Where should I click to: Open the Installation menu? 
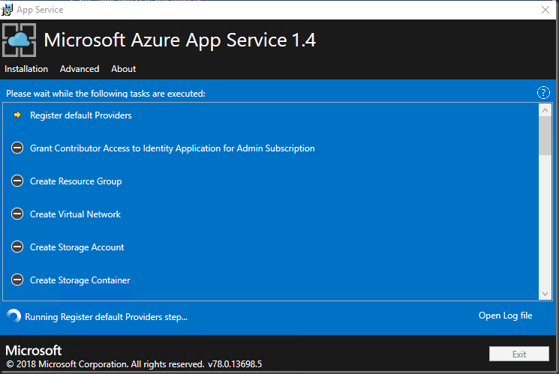click(x=26, y=69)
